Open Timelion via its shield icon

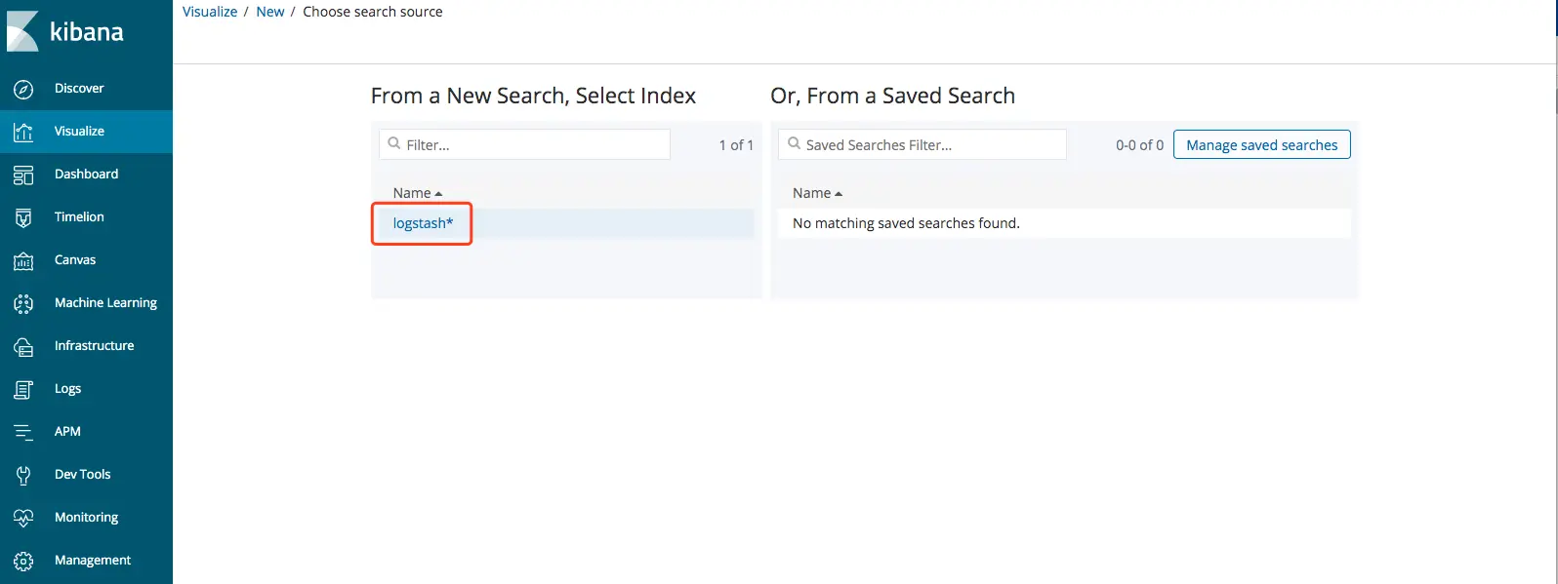tap(23, 217)
